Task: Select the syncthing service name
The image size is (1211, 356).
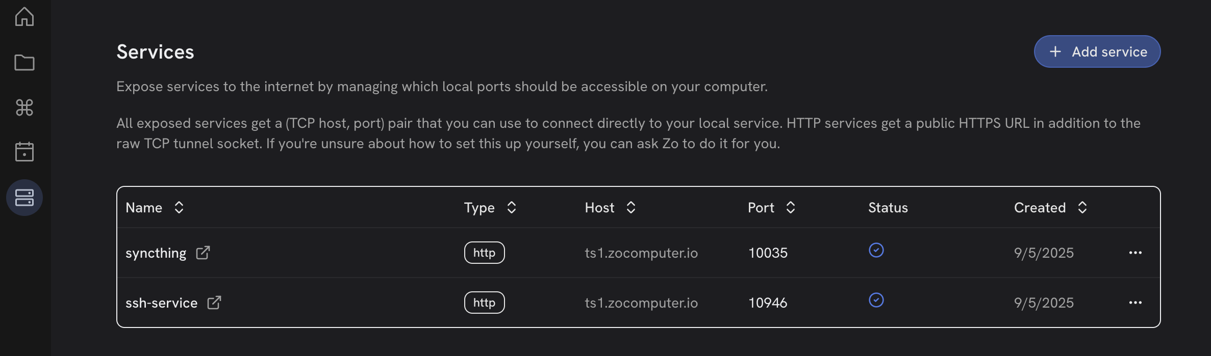Action: (x=156, y=253)
